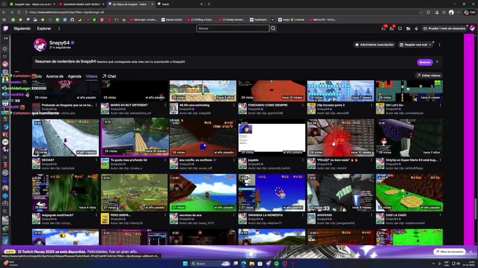Expand the left sidebar with the arrow icon
Image resolution: width=478 pixels, height=268 pixels.
(6, 38)
